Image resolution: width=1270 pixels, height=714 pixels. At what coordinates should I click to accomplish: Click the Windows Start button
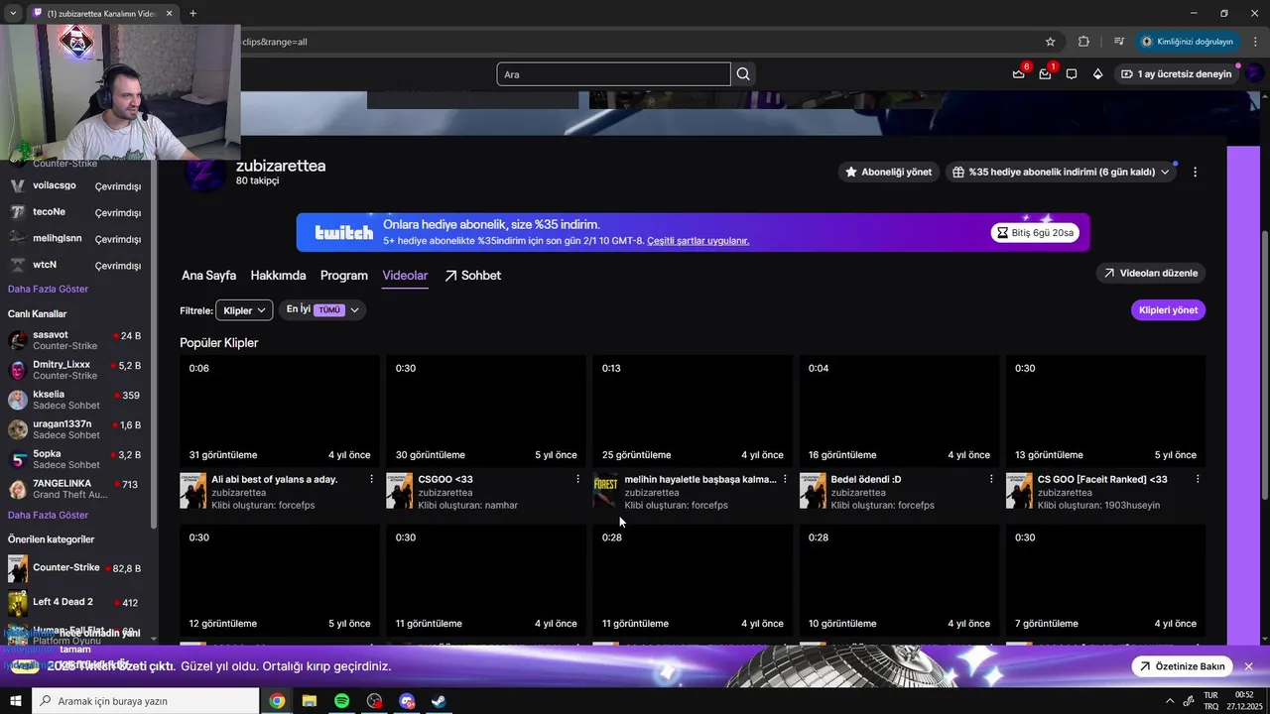[16, 701]
